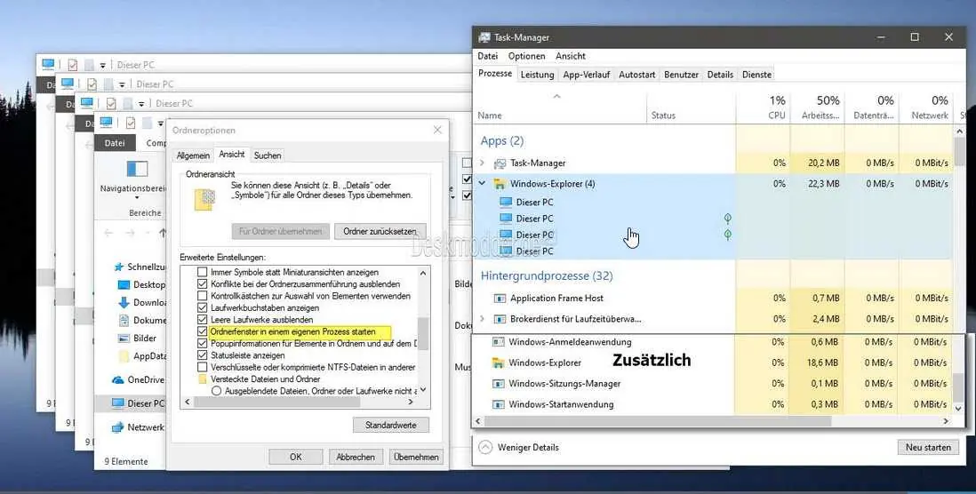976x494 pixels.
Task: Uncheck Statusleiste anzeigen
Action: click(x=202, y=355)
